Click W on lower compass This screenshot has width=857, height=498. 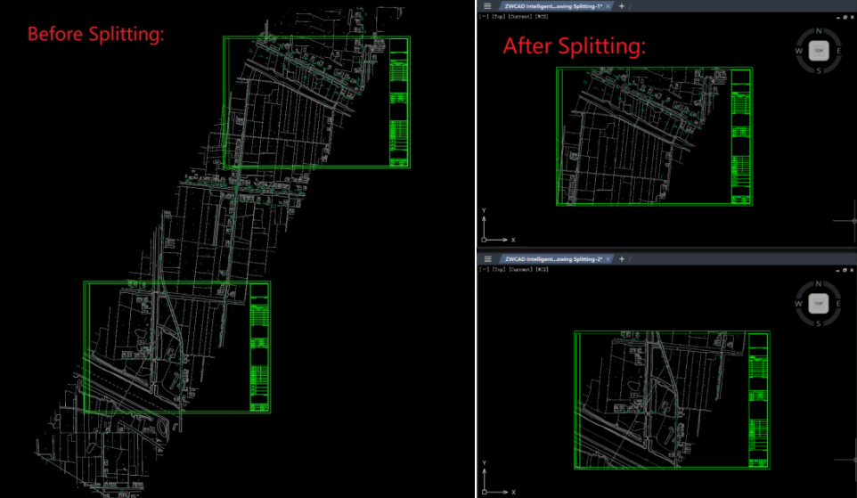[799, 304]
